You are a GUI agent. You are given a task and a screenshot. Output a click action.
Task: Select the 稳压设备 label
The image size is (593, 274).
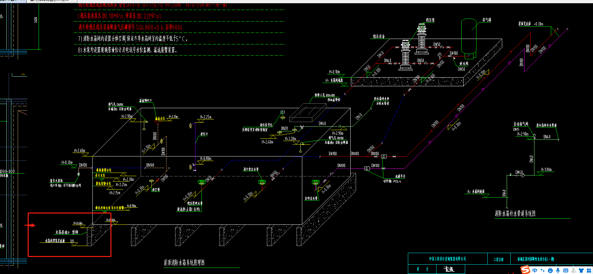379,36
